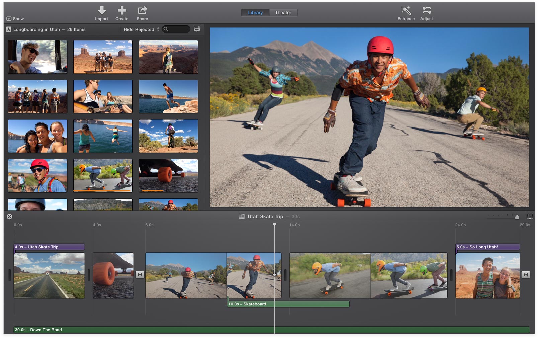Click the star icon beside Longboarding in Utah
This screenshot has width=540, height=340.
pos(8,29)
